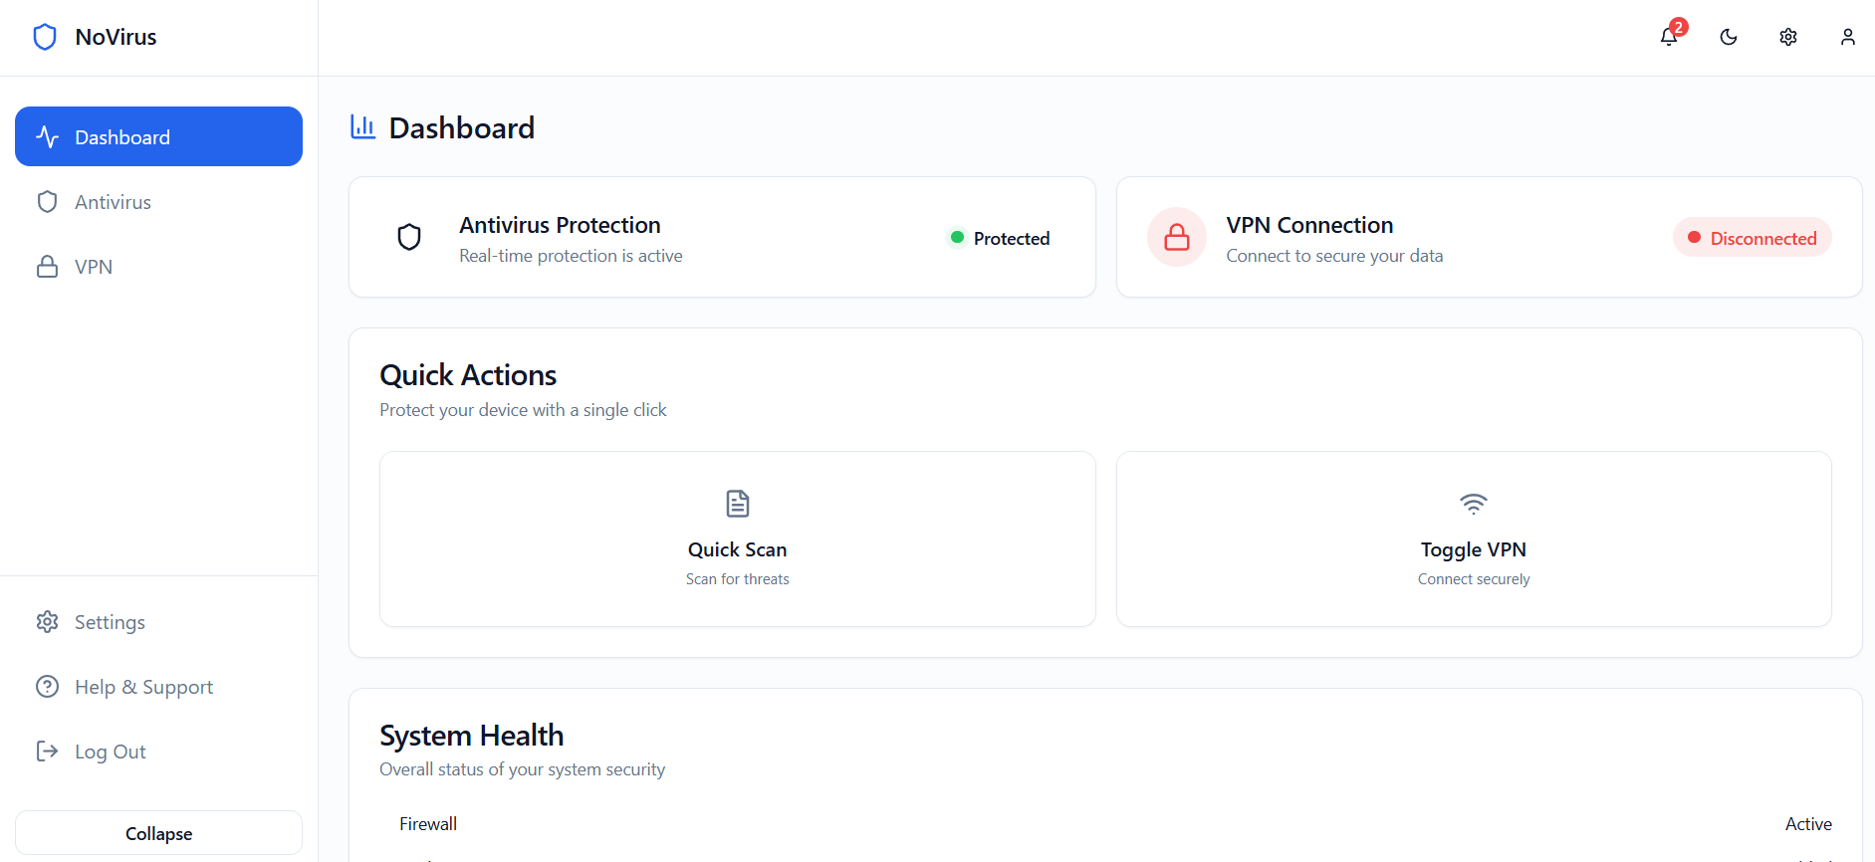Image resolution: width=1875 pixels, height=862 pixels.
Task: Click the NoVirus shield logo
Action: 45,36
